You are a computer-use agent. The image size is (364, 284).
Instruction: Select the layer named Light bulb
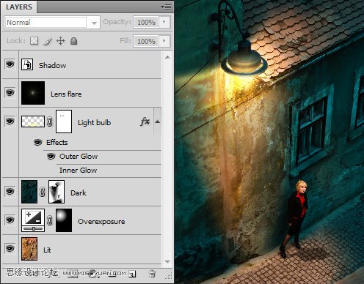tap(94, 122)
